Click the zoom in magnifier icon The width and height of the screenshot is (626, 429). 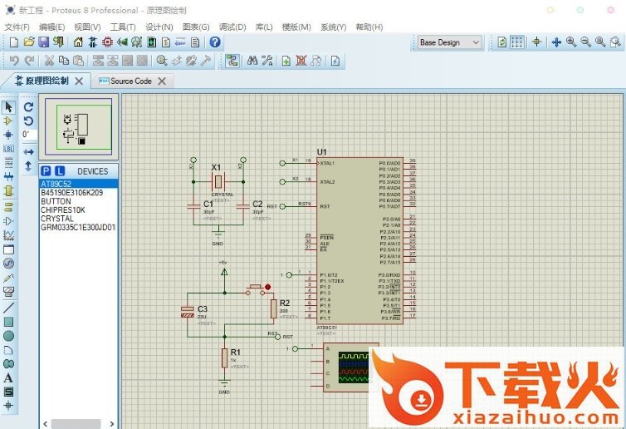[571, 42]
